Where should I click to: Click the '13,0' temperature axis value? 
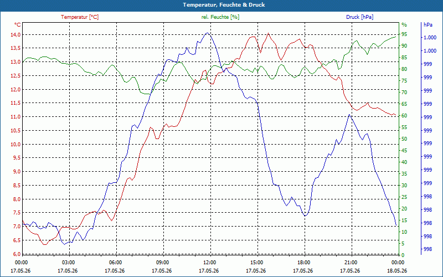(x=16, y=62)
